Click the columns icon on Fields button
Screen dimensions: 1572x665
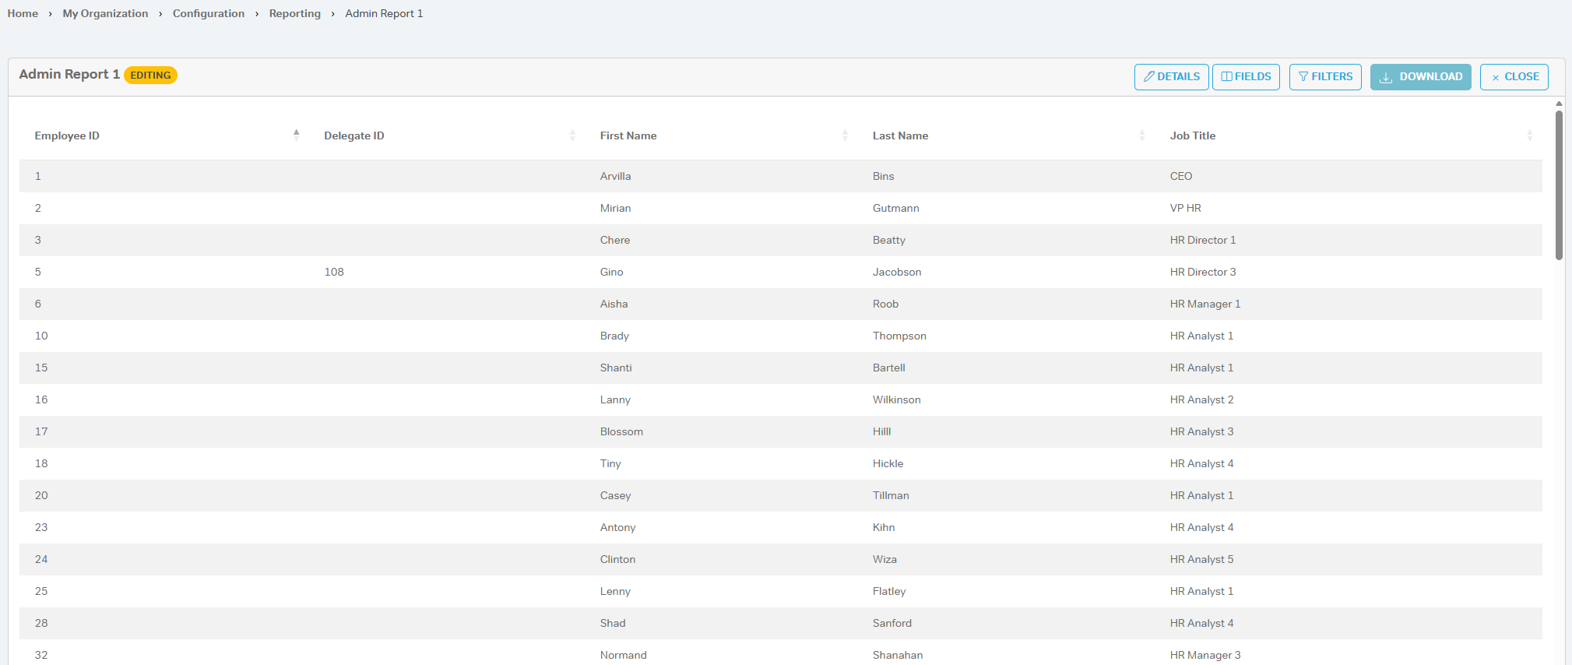pos(1226,77)
